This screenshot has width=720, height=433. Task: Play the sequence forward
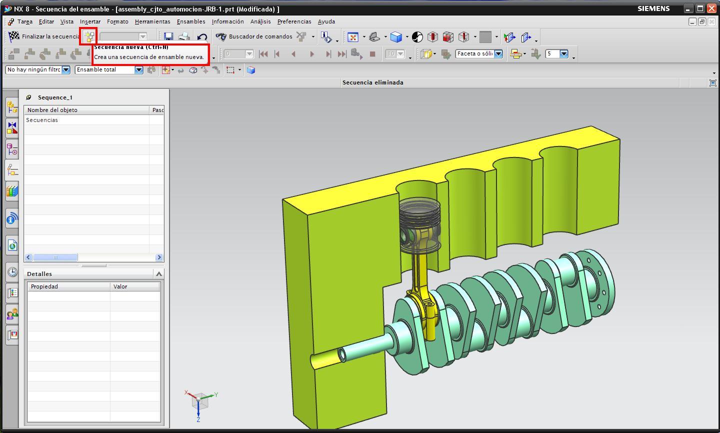point(312,54)
